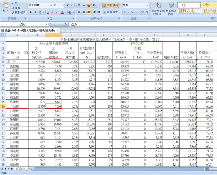
Task: Open the Font (字型) dialog launcher
Action: pyautogui.click(x=73, y=18)
